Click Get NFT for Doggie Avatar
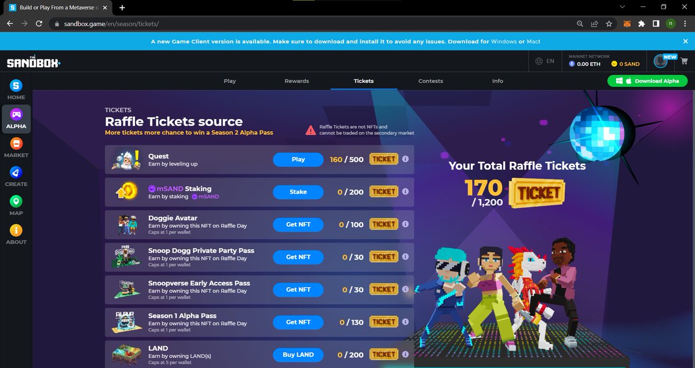This screenshot has height=368, width=695. pyautogui.click(x=298, y=225)
